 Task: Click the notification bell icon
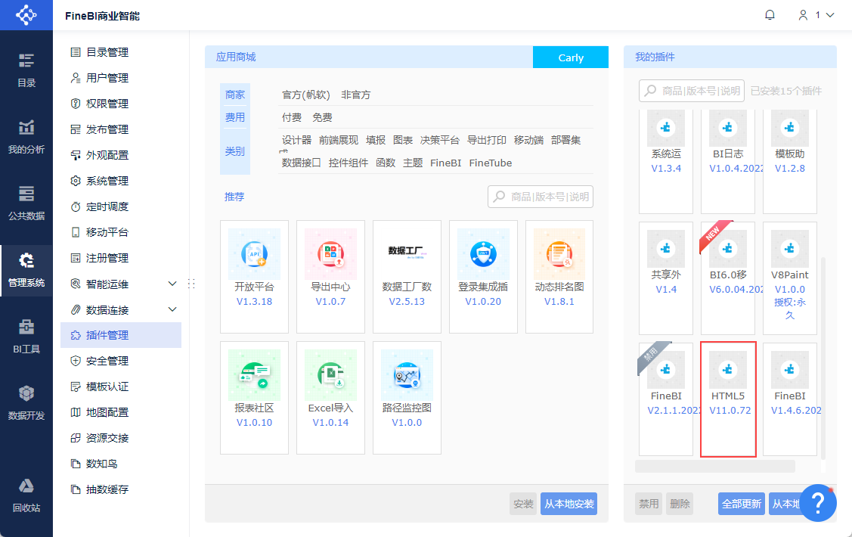click(770, 15)
